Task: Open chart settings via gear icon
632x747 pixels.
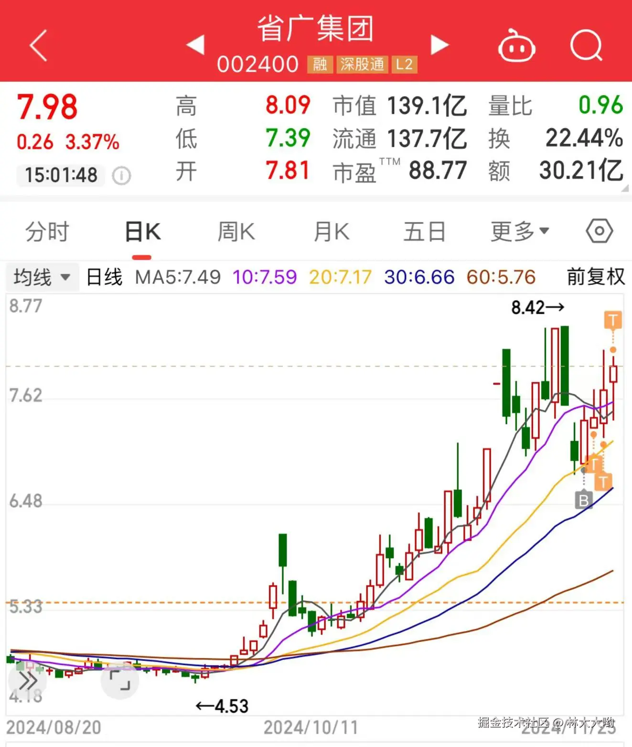Action: click(599, 230)
